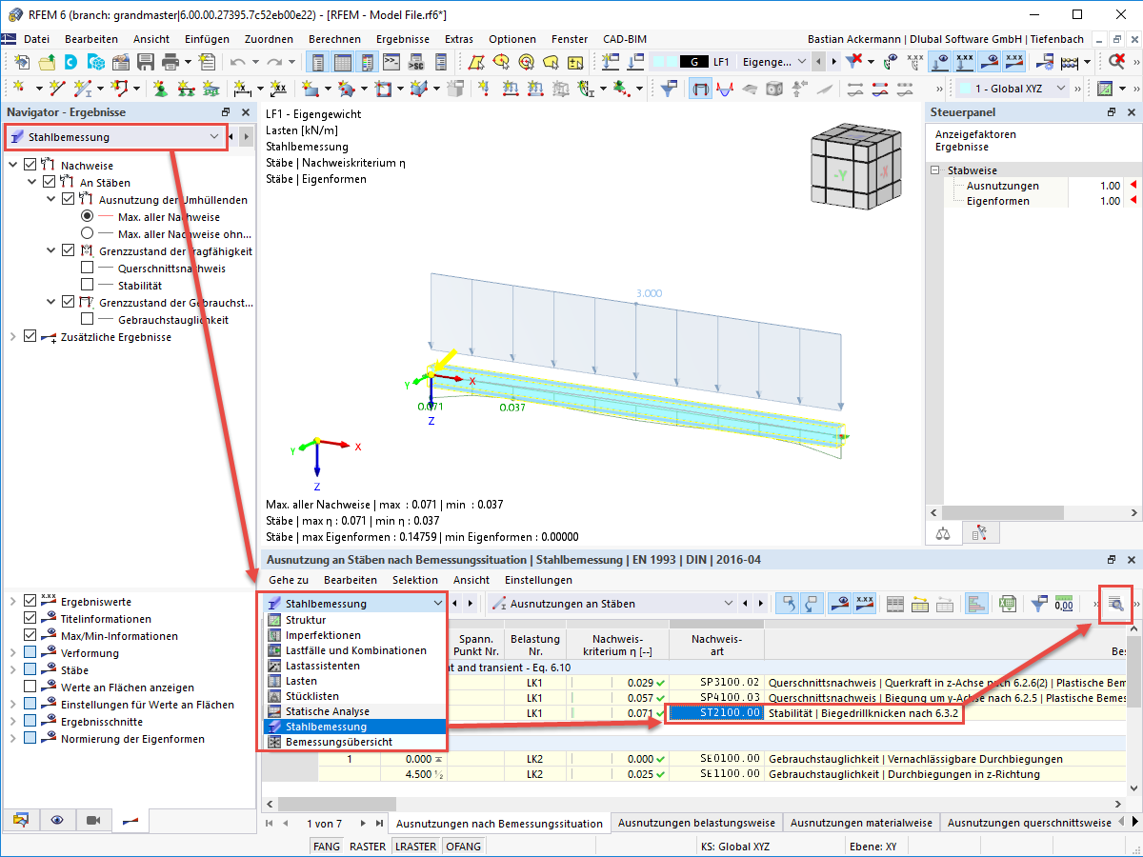The height and width of the screenshot is (857, 1143).
Task: Switch to Ausnutzungen materialweise tab
Action: pyautogui.click(x=861, y=823)
